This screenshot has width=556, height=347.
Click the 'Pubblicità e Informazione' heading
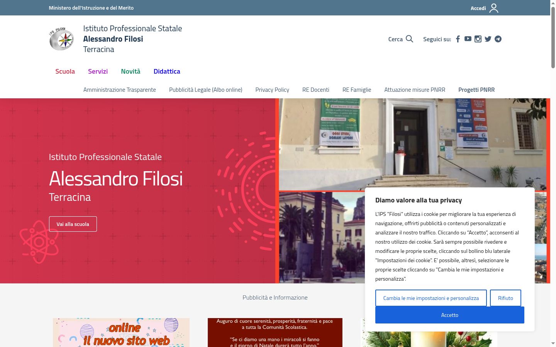pyautogui.click(x=275, y=298)
